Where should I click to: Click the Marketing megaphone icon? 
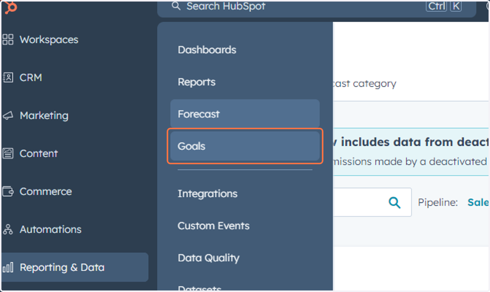[x=8, y=116]
